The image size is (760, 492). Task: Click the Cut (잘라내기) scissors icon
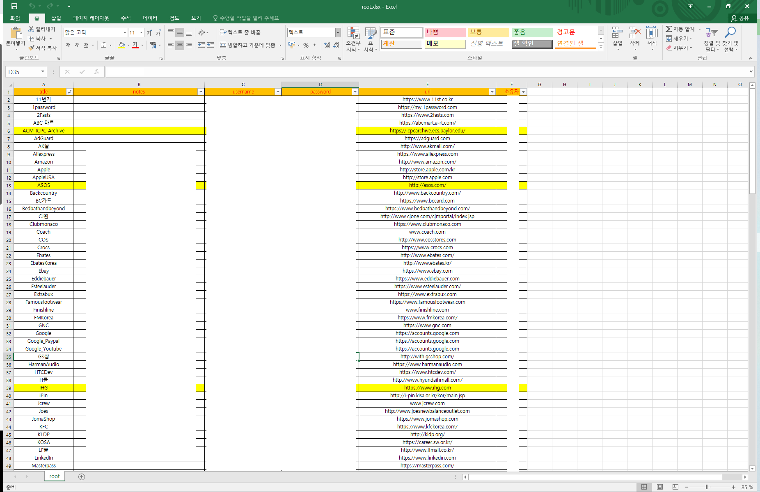click(31, 29)
